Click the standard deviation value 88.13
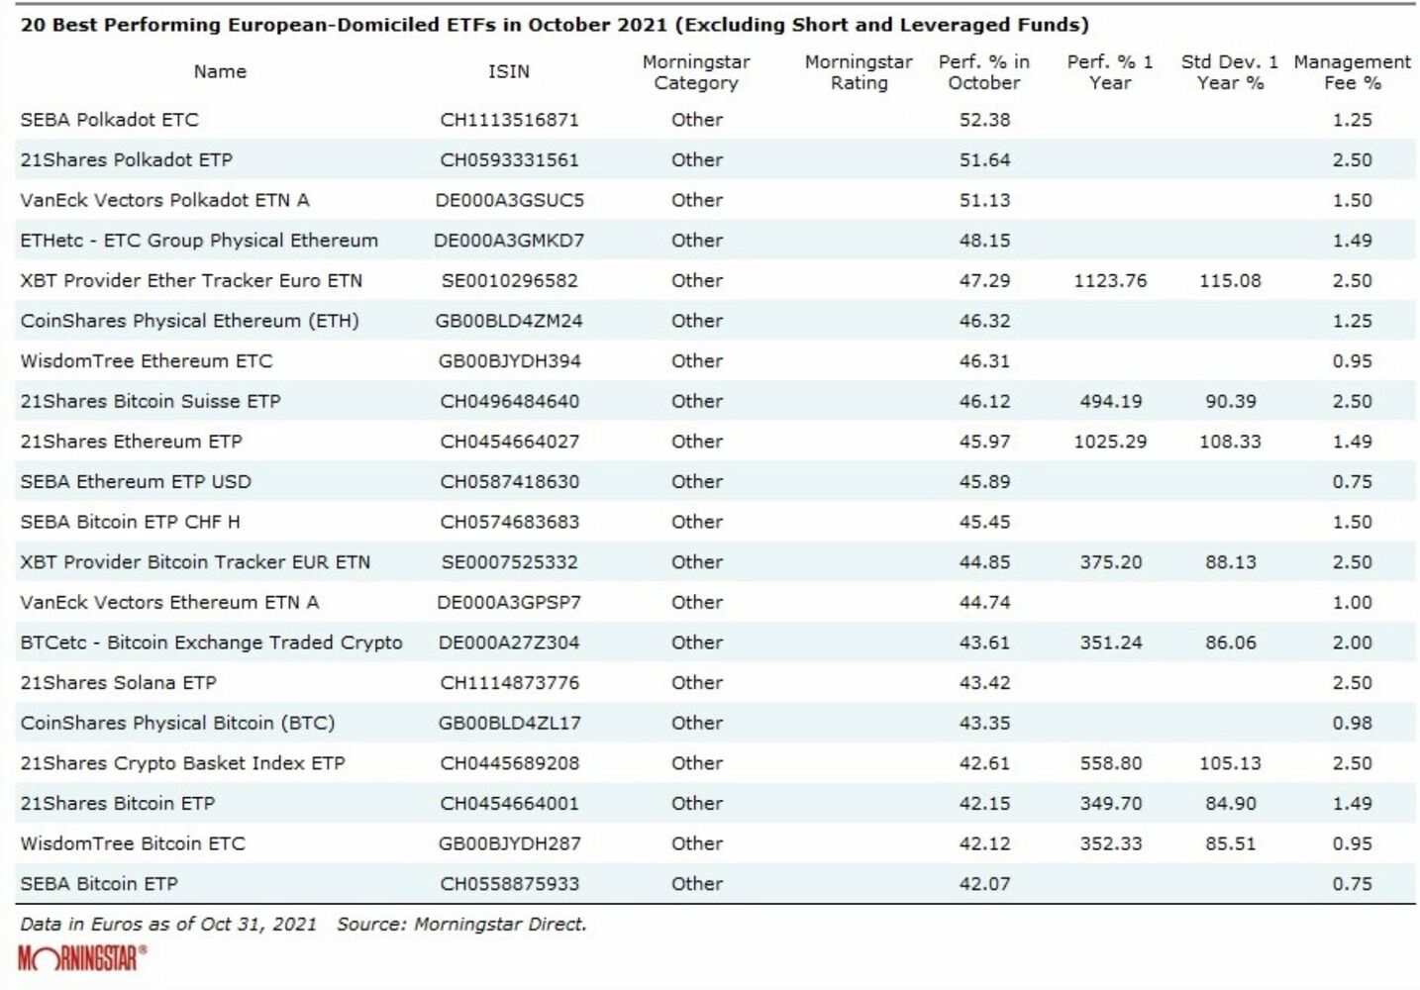Viewport: 1420px width, 990px height. click(x=1230, y=562)
